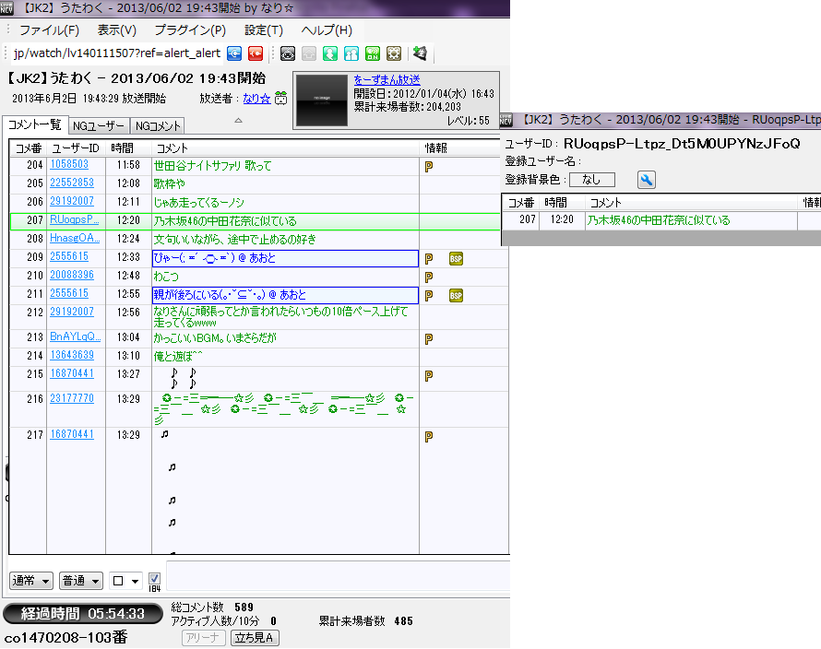Toggle the 184 anonymous checkbox
Screen dimensions: 821x649
(154, 578)
